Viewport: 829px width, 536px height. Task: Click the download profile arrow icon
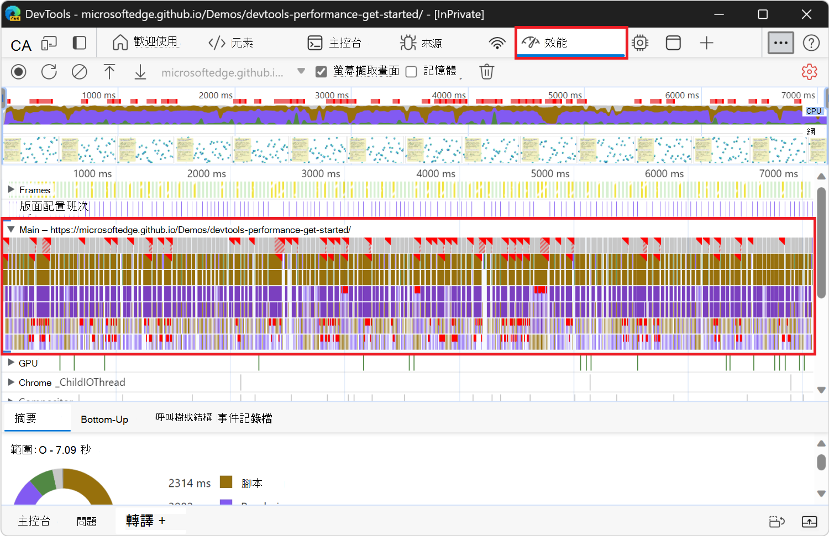pyautogui.click(x=140, y=72)
